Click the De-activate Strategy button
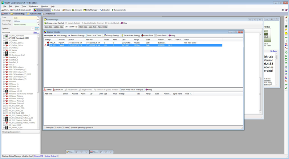Image resolution: width=289 pixels, height=159 pixels. [x=131, y=35]
